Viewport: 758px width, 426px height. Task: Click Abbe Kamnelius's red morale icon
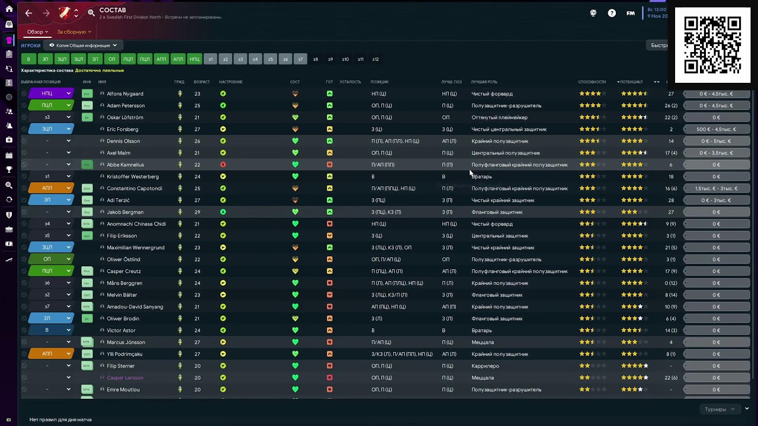click(x=223, y=164)
